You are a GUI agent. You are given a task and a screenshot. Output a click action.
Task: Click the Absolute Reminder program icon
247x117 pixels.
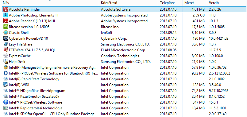[x=6, y=9]
